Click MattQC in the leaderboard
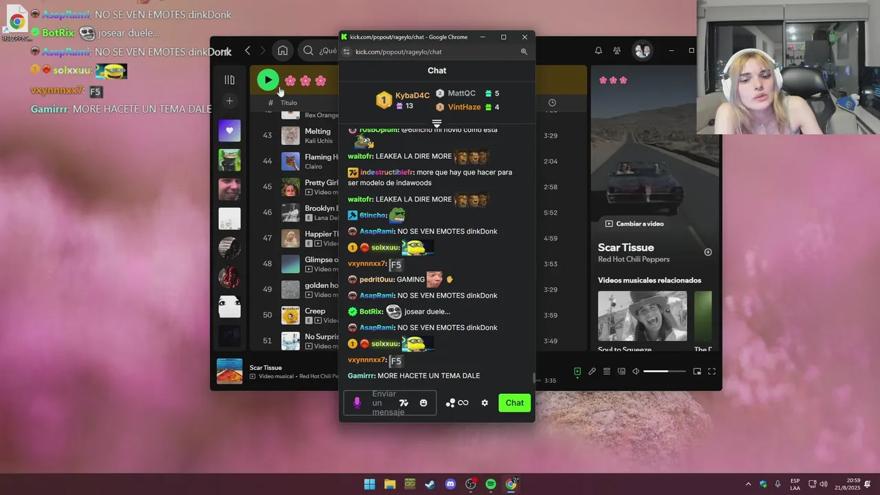 (461, 93)
